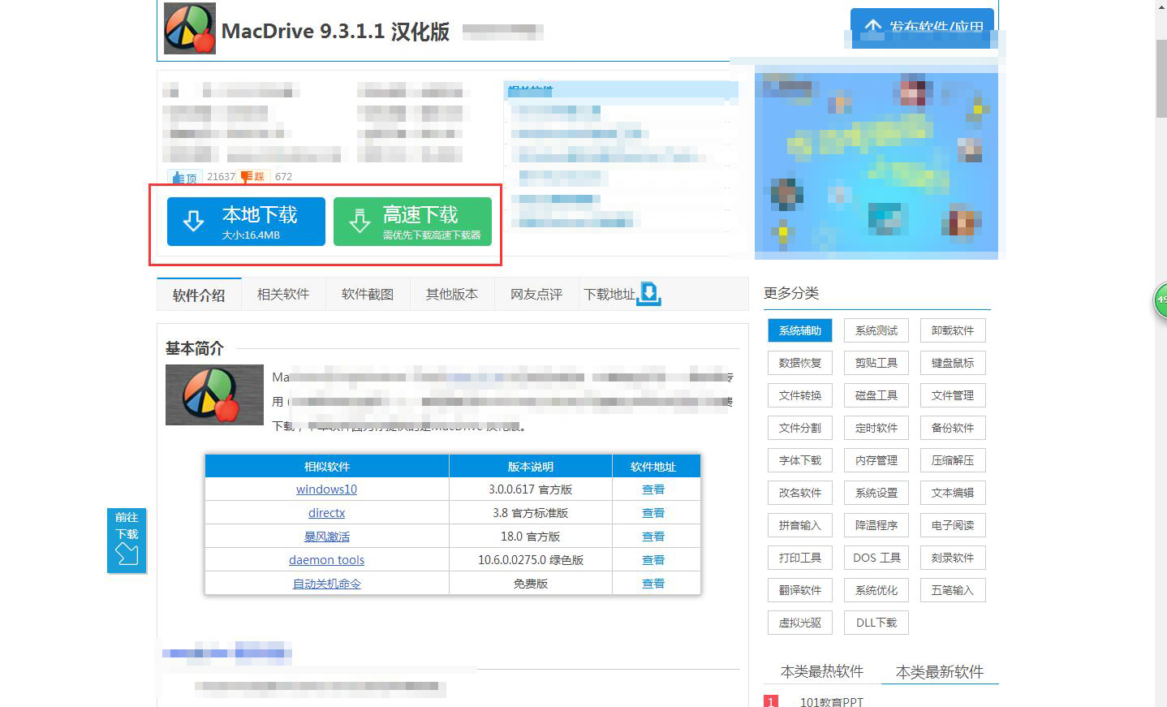Switch to 本类最新软件 tab
The image size is (1167, 707).
coord(940,671)
